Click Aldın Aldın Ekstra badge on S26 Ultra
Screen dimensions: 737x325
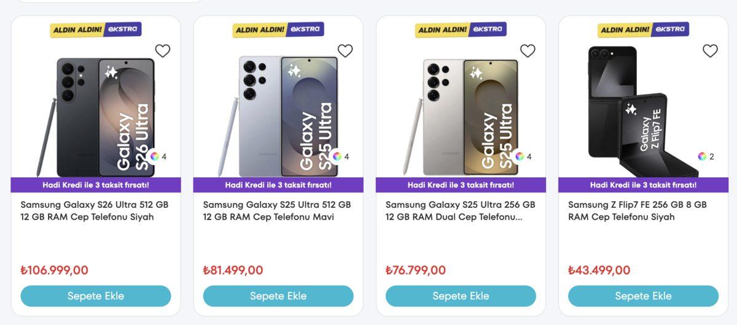96,29
